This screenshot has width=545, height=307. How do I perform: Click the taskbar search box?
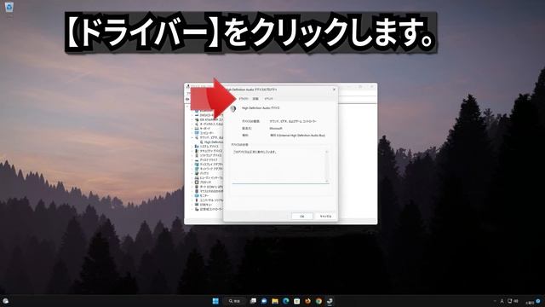(235, 301)
